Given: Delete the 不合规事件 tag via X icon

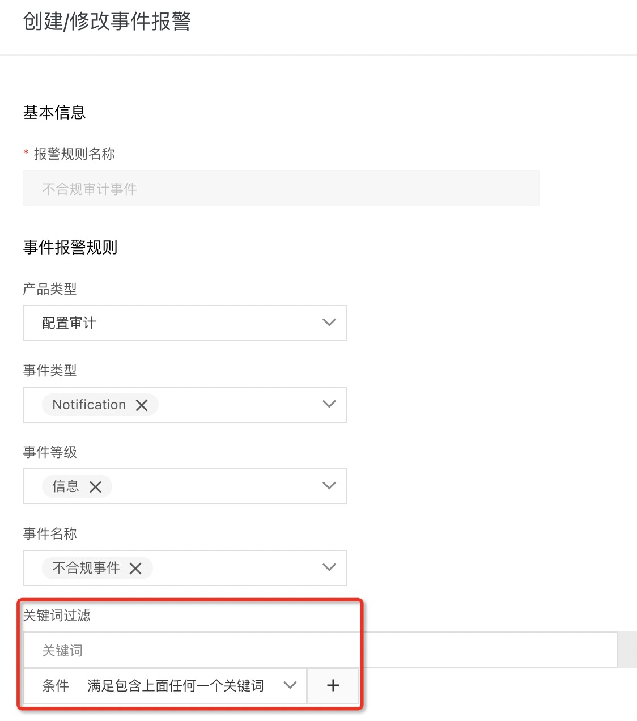Looking at the screenshot, I should click(x=135, y=569).
